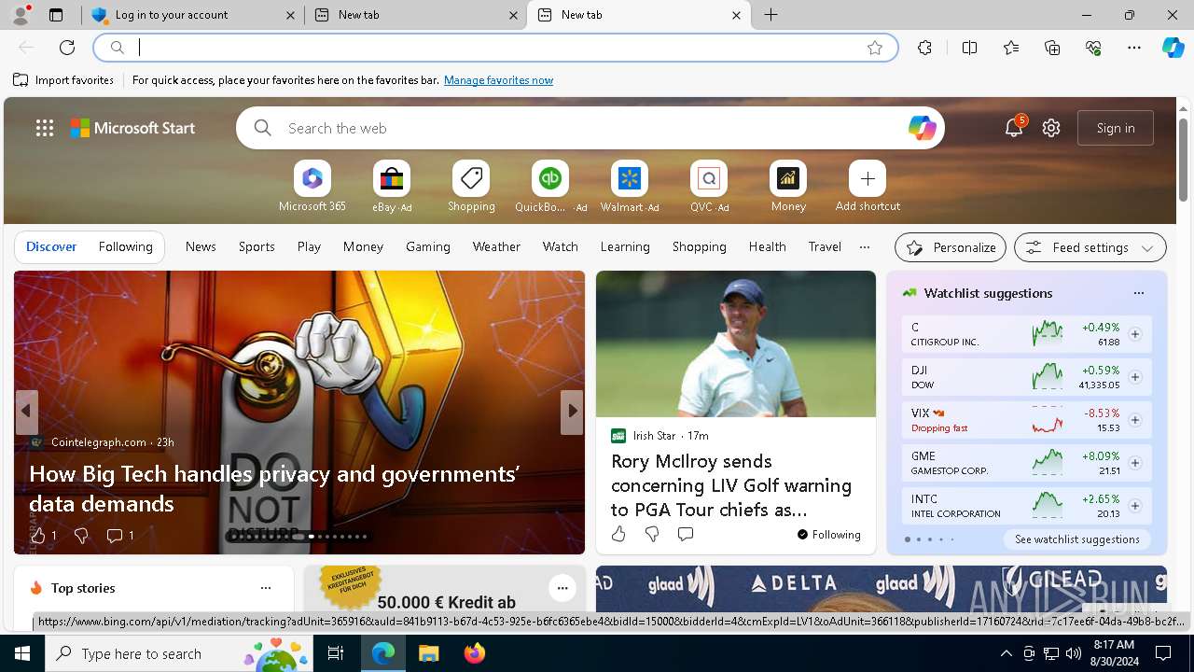Dislike the Rory McIlroy article
1194x672 pixels.
652,534
